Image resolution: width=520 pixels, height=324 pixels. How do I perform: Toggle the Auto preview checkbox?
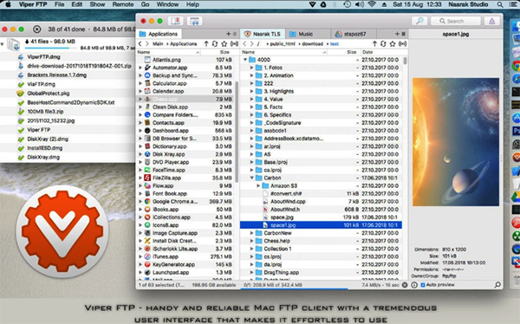423,285
